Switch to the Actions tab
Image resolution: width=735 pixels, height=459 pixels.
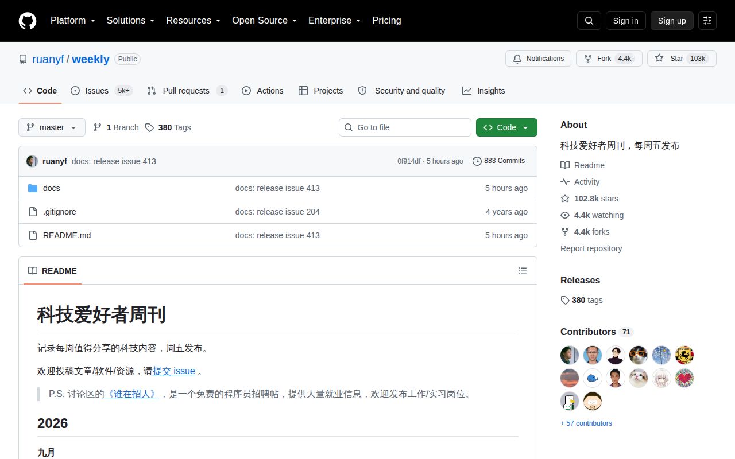(x=262, y=91)
